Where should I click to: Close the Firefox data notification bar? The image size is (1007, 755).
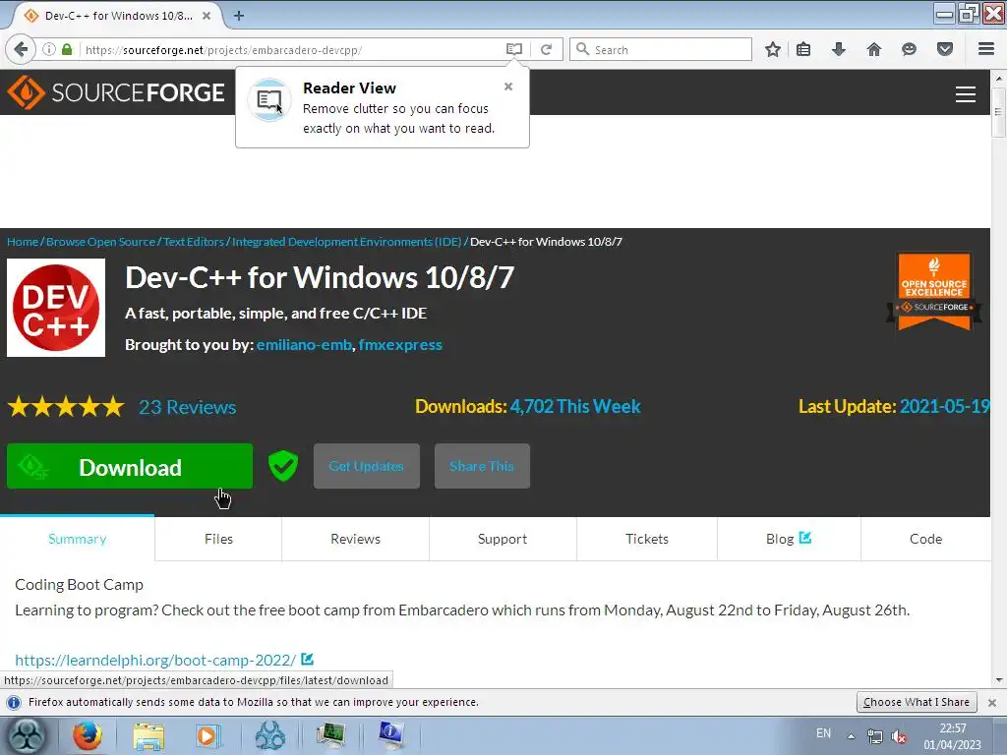coord(992,702)
